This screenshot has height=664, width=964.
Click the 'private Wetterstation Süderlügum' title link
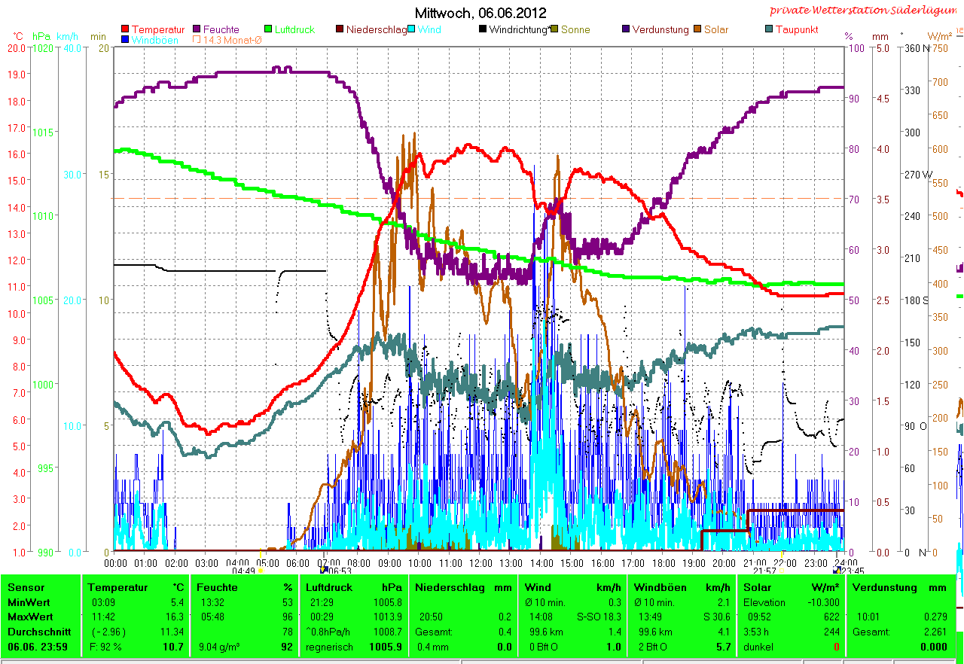tap(866, 10)
